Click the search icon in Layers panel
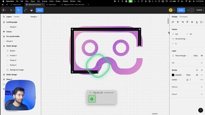 (4, 17)
